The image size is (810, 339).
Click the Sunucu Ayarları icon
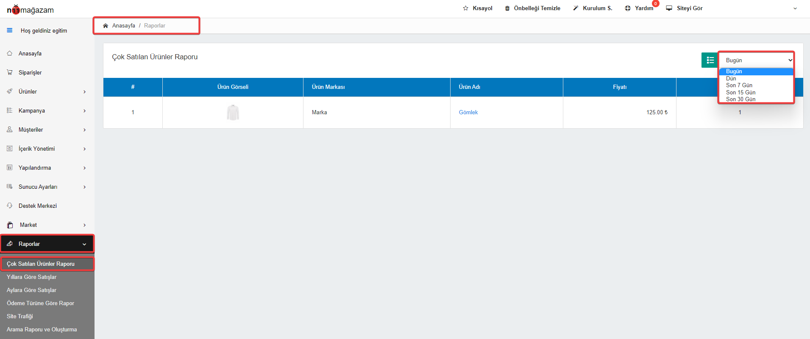coord(10,187)
